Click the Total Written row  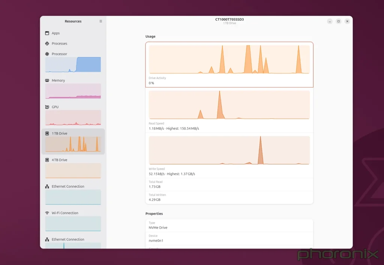229,197
